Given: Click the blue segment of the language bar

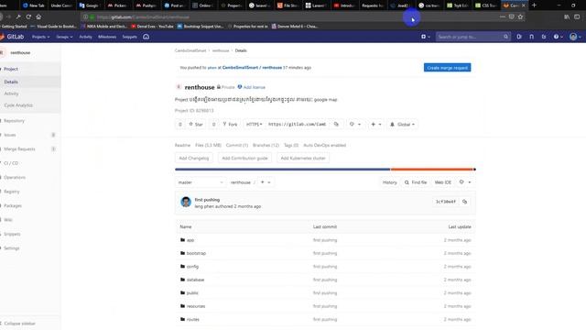Looking at the screenshot, I should 283,170.
